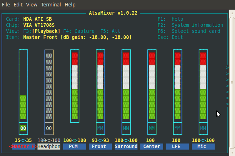
Task: Click the Mic volume bar
Action: tap(203, 86)
